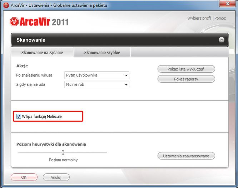Viewport: 238px width, 188px height.
Task: Click the Poziom normalny label
Action: 63,160
